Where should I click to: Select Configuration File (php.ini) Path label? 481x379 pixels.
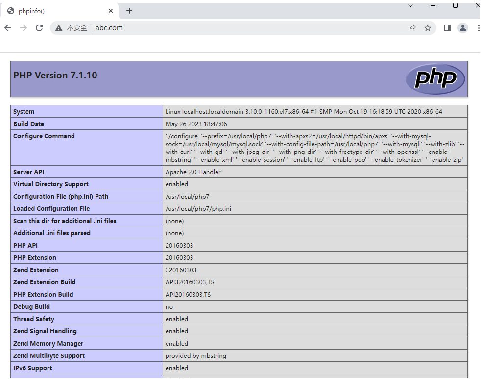(61, 196)
